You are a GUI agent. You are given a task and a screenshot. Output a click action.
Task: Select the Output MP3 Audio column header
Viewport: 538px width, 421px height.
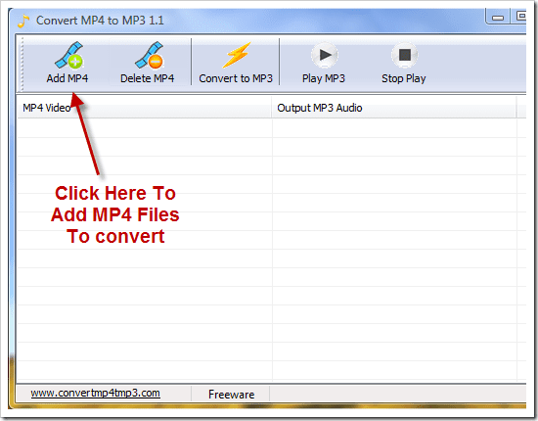(x=394, y=108)
